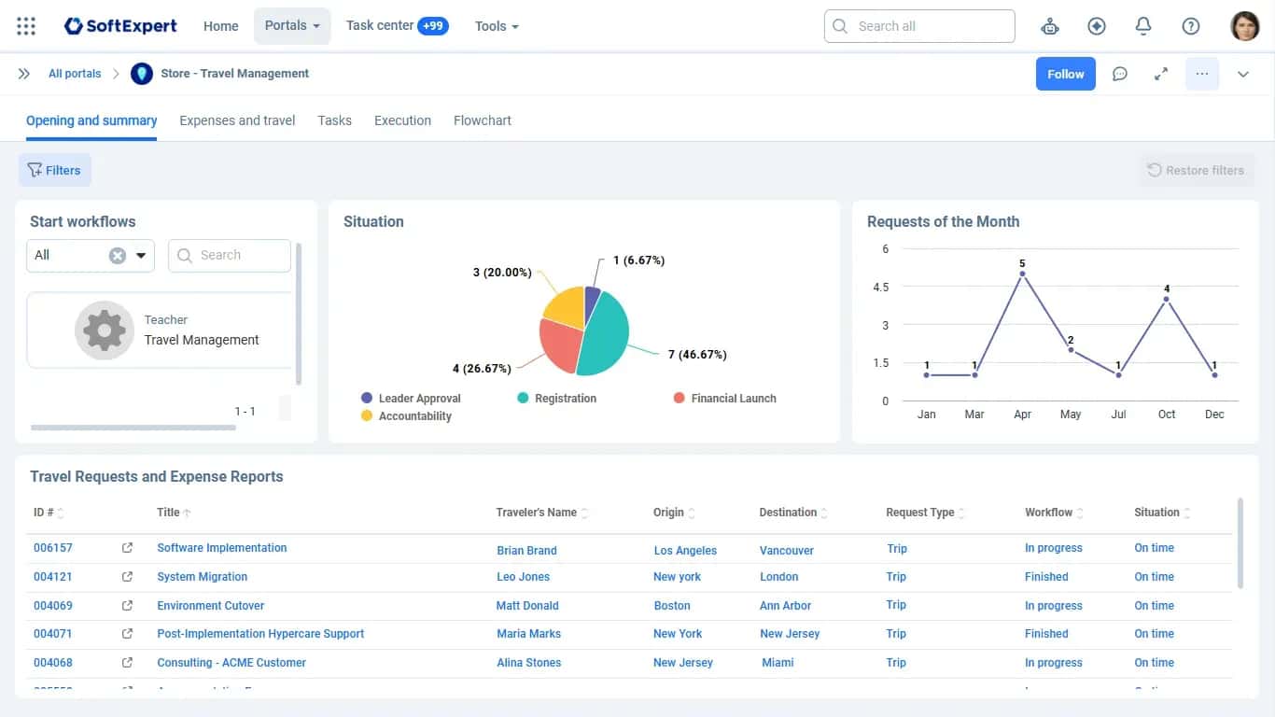
Task: Click the travel requests table vertical scrollbar
Action: (x=1240, y=542)
